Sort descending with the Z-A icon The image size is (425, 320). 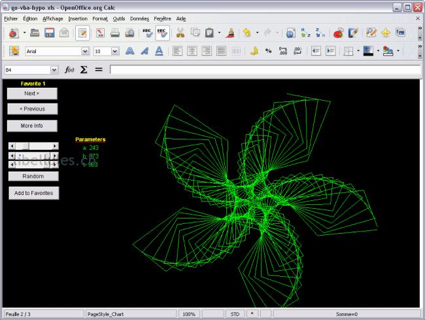(x=320, y=33)
